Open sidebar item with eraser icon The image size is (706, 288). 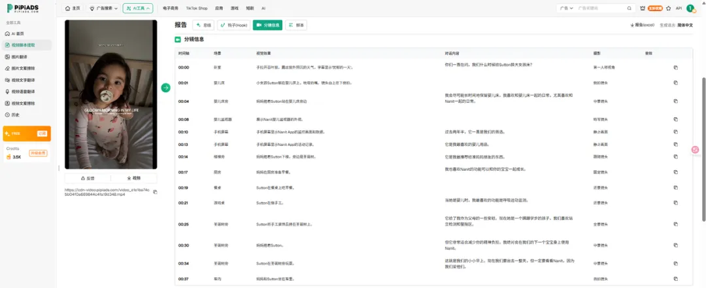click(x=27, y=69)
